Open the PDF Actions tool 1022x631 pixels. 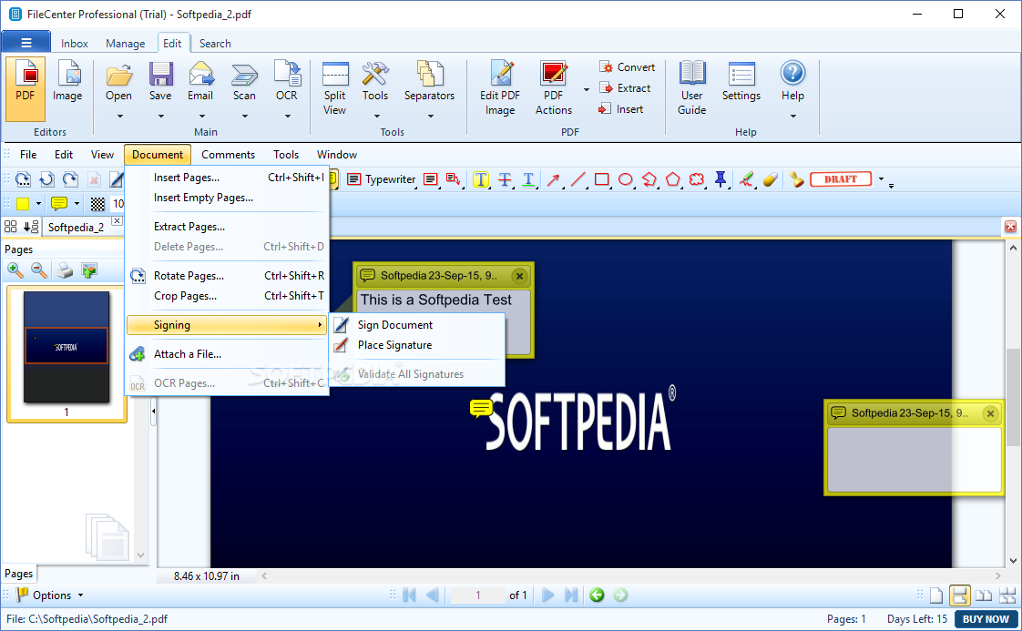(554, 88)
